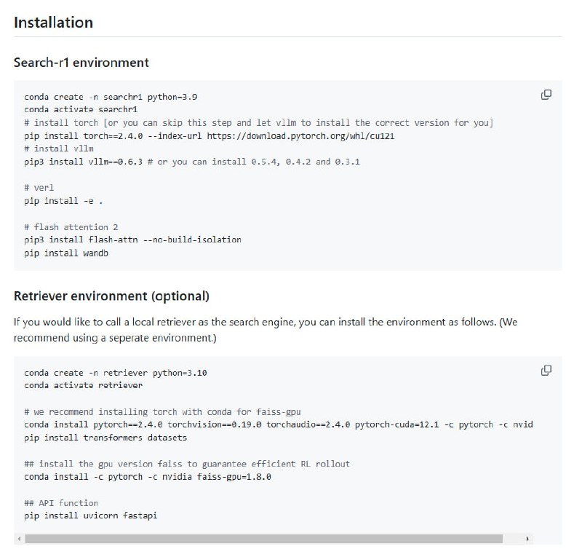582x557 pixels.
Task: Copy the Retriever environment code block
Action: pos(546,371)
